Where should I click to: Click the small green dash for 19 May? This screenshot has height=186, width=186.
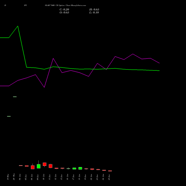point(9,116)
